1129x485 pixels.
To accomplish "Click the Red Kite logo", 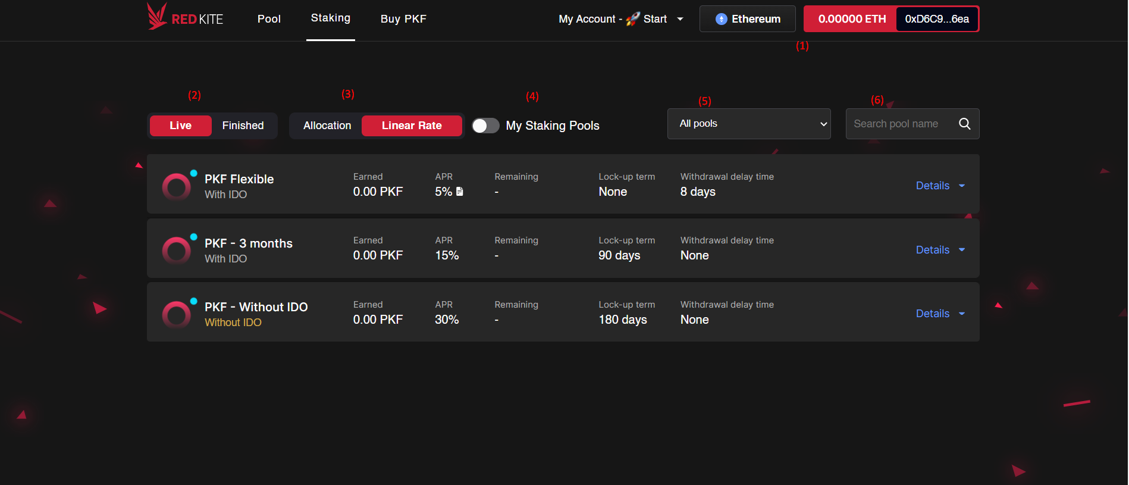I will (x=185, y=17).
